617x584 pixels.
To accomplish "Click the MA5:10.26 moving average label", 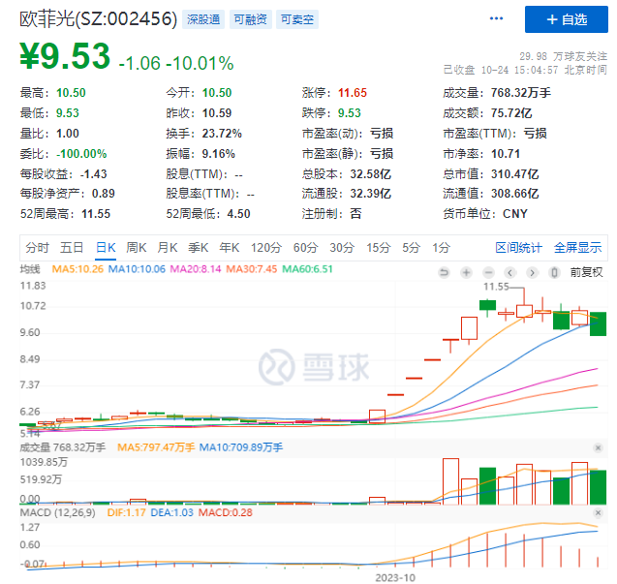I will point(77,269).
